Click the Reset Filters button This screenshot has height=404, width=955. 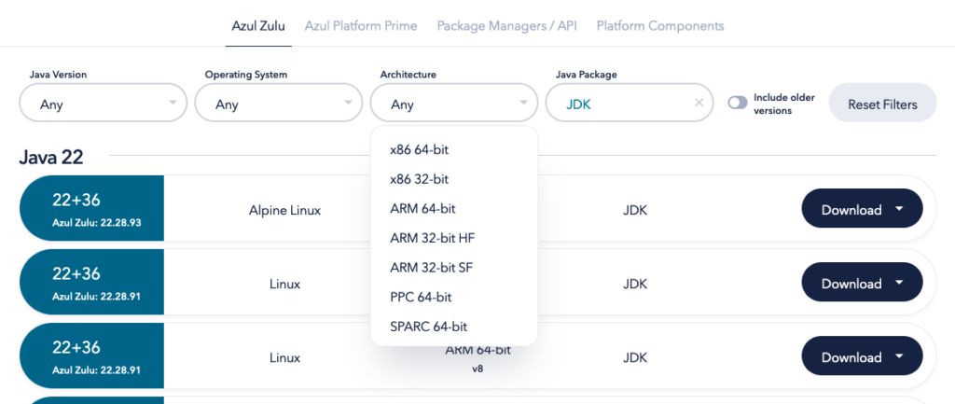[882, 103]
